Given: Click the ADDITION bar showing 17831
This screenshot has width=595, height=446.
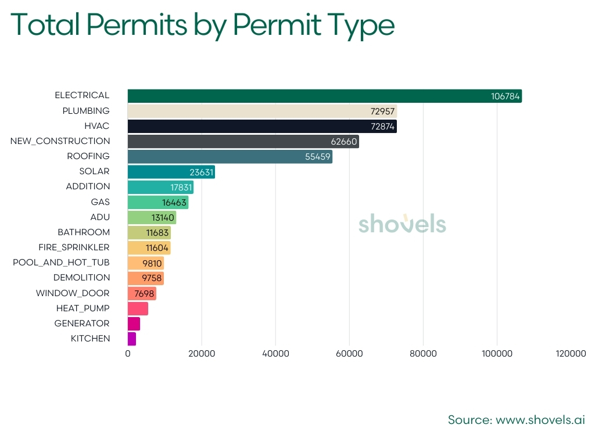Looking at the screenshot, I should coord(160,187).
